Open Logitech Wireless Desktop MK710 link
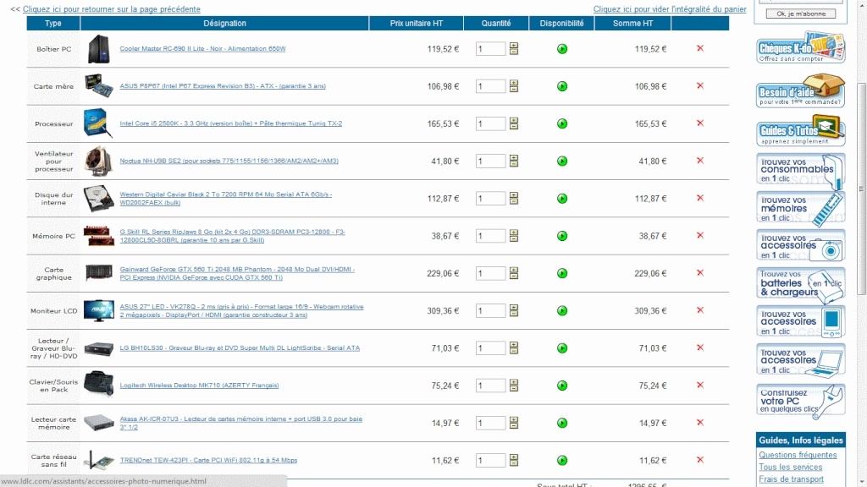 (x=199, y=386)
